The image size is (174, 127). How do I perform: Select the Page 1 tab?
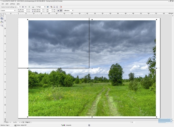click(28, 122)
